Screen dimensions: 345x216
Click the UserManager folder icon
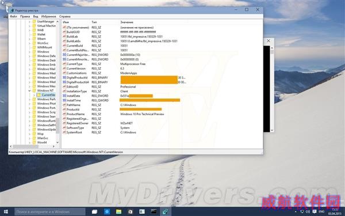point(34,21)
